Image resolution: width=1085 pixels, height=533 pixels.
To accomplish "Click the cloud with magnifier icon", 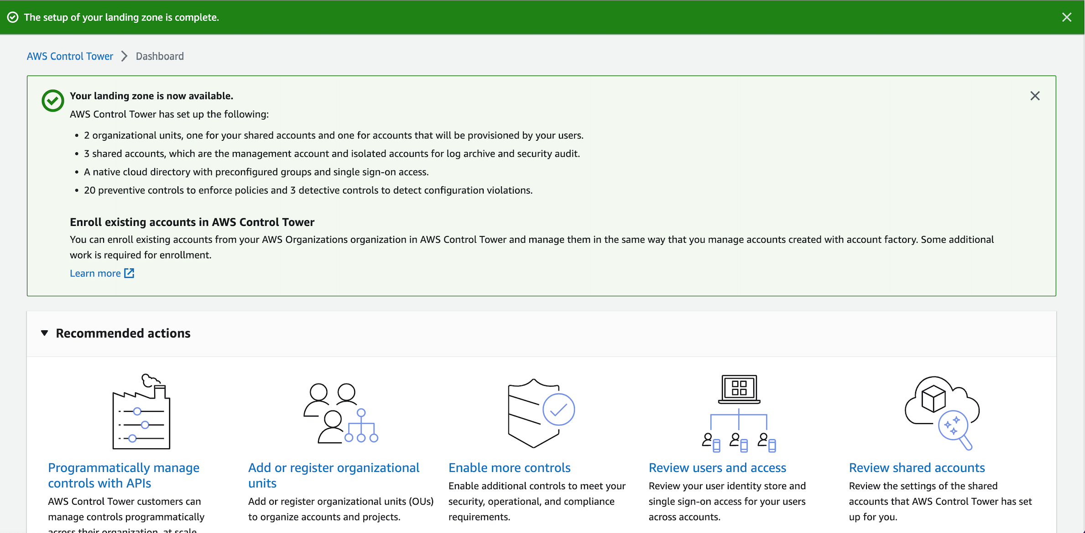I will pyautogui.click(x=942, y=413).
